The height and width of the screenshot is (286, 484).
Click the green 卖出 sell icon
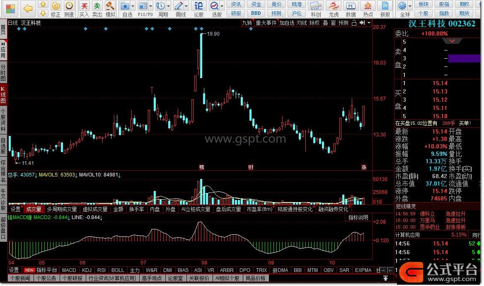(97, 9)
